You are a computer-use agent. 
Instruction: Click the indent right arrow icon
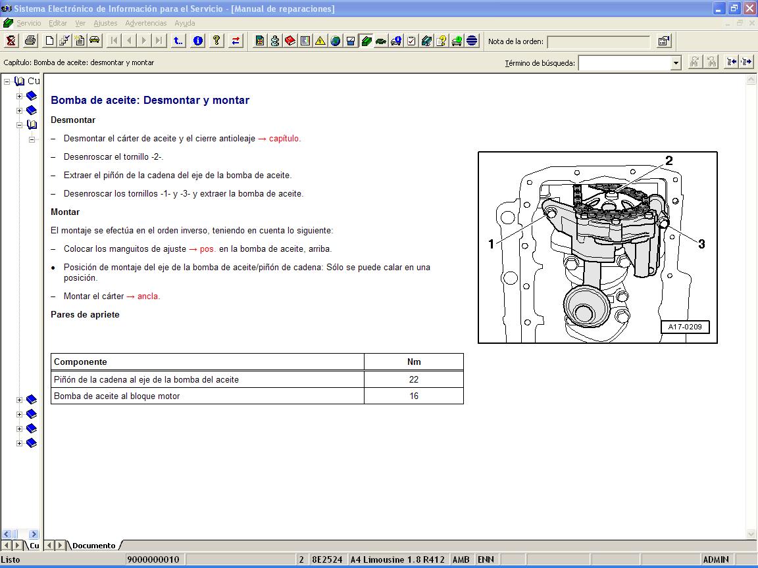point(746,62)
